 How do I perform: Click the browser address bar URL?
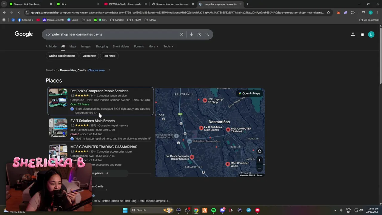click(177, 13)
